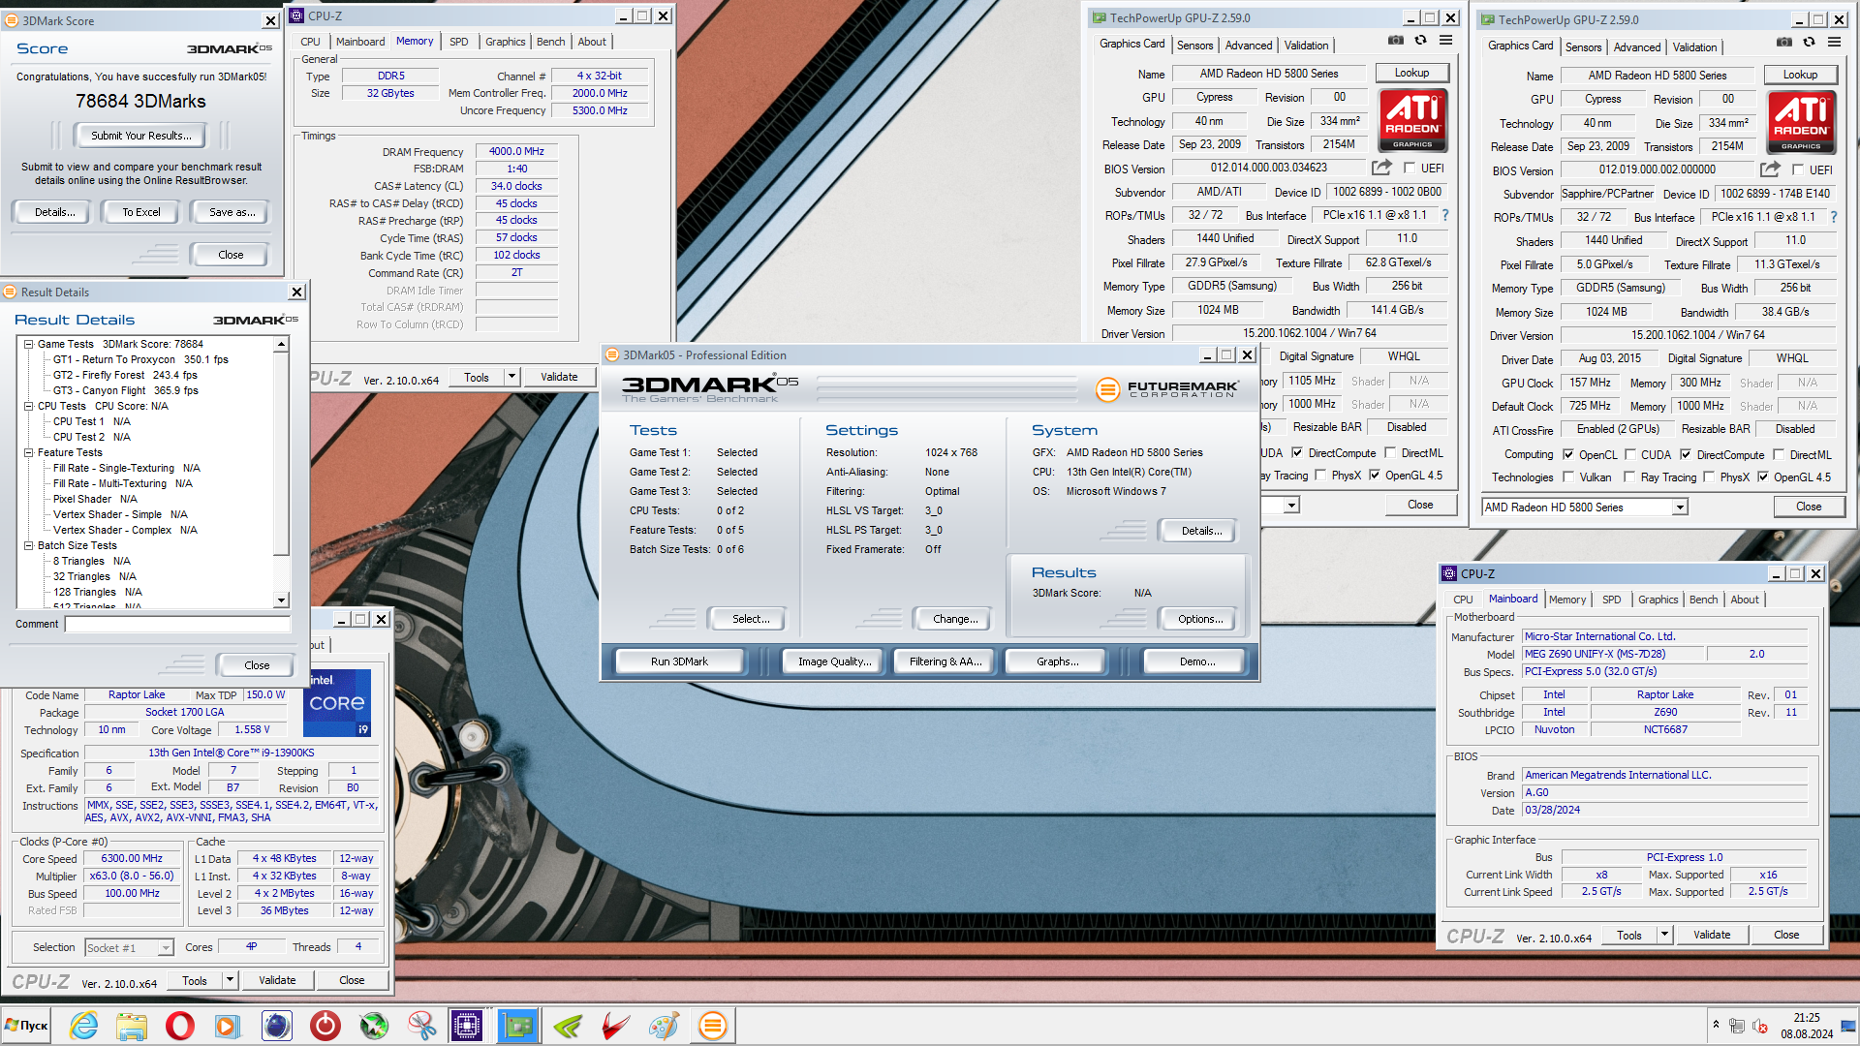
Task: Open hamburger menu in right GPU-Z window
Action: coord(1834,43)
